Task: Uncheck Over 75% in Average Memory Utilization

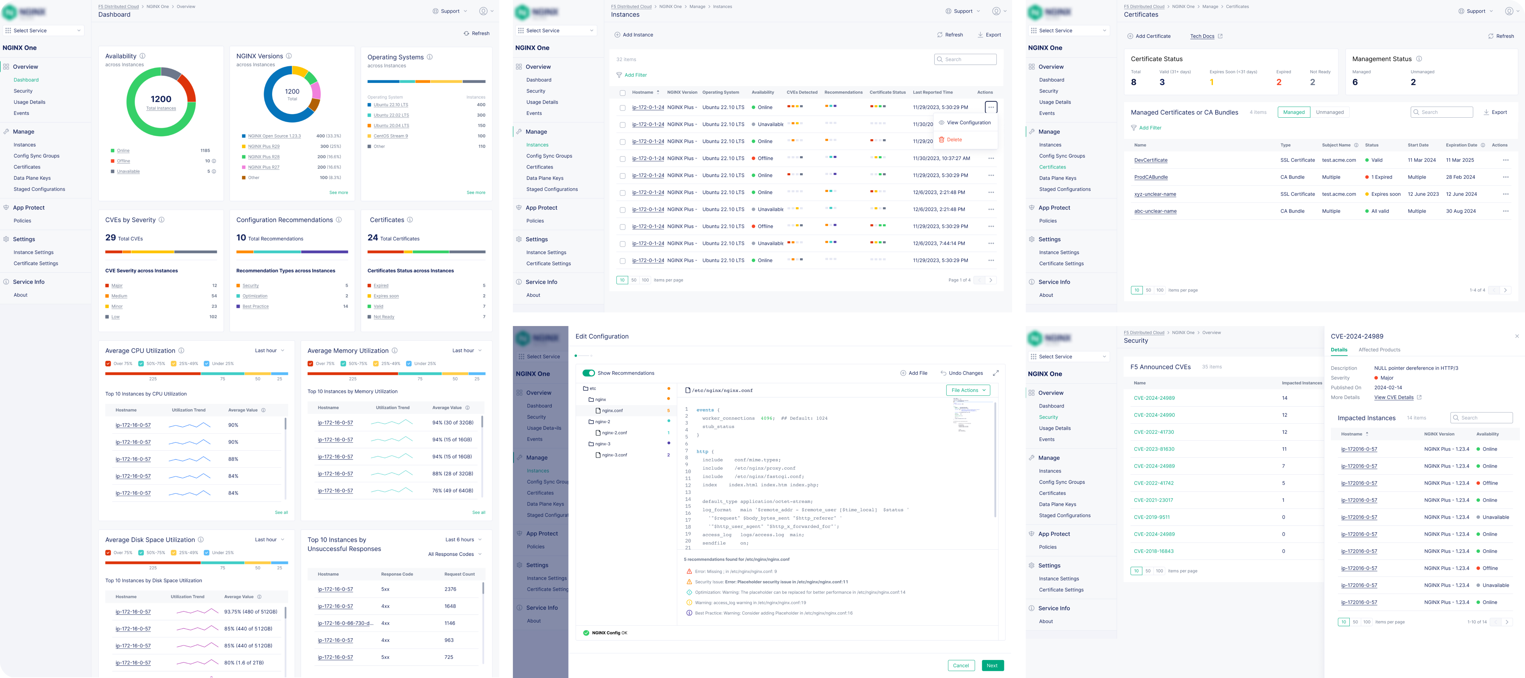Action: pyautogui.click(x=310, y=364)
